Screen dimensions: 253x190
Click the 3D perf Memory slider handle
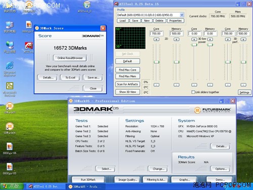pos(243,62)
